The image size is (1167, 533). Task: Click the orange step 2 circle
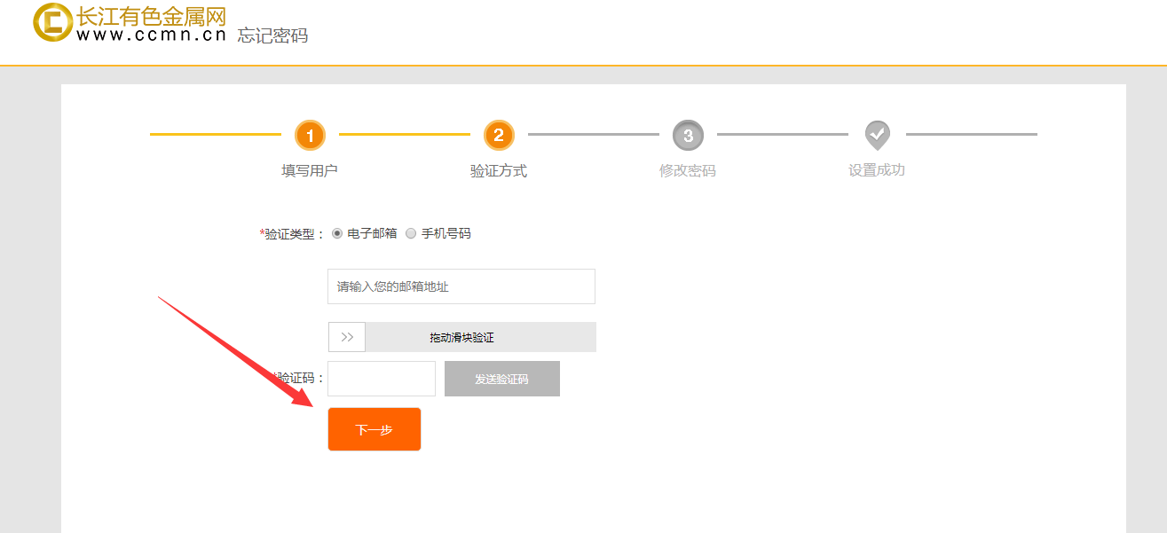coord(499,135)
